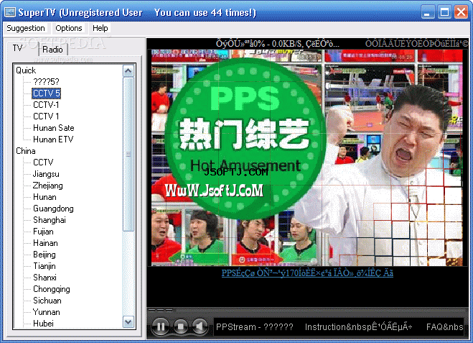The width and height of the screenshot is (473, 343).
Task: Select the China group node
Action: point(26,151)
